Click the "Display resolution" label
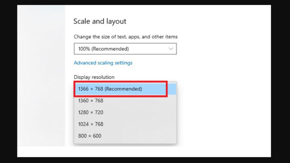The image size is (290, 163). click(x=94, y=77)
